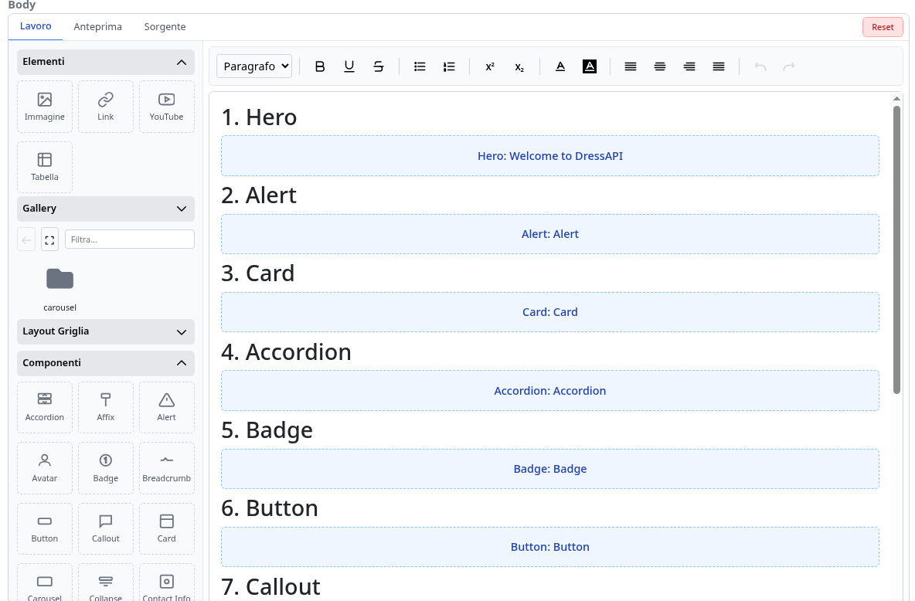Image resolution: width=915 pixels, height=601 pixels.
Task: Switch to the Anteprima tab
Action: coord(97,27)
